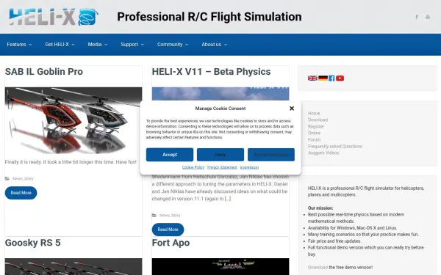Expand the About us menu
Screen dimensions: 441x275
coord(215,44)
